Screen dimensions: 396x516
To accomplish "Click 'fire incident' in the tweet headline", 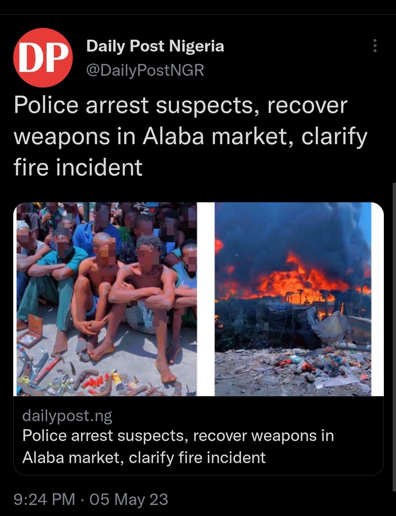I will [78, 167].
